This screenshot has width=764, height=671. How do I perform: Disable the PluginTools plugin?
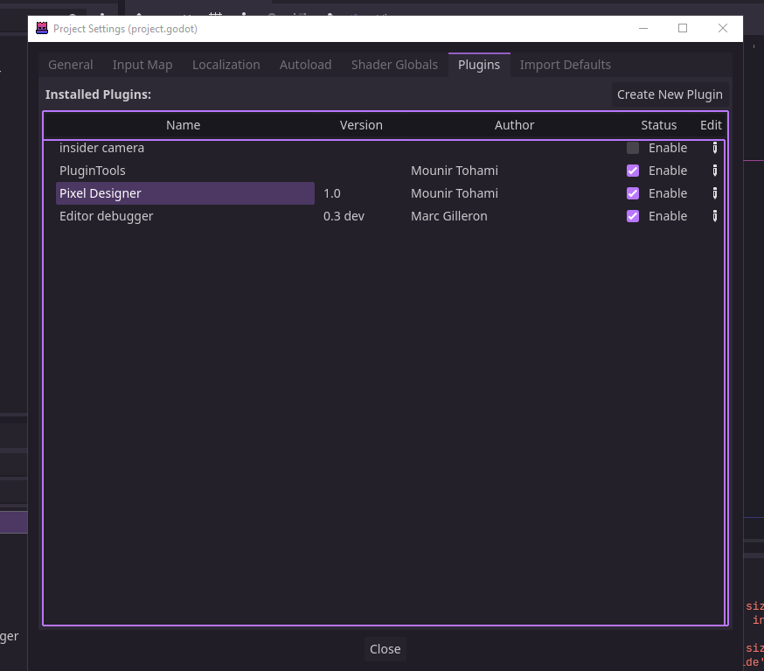coord(632,170)
